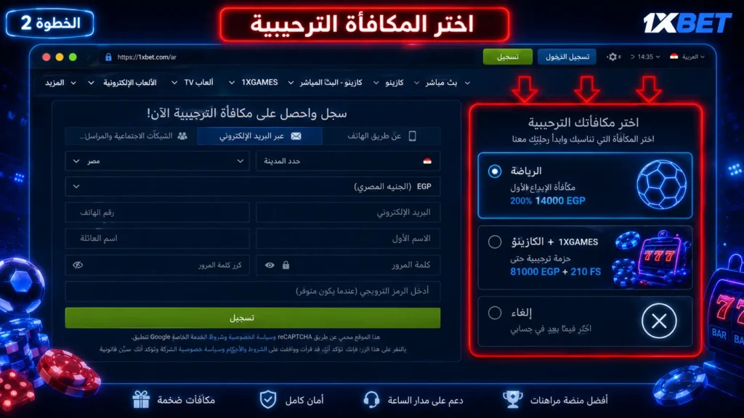744x418 pixels.
Task: Submit the large green تسجيل form button
Action: (x=252, y=318)
